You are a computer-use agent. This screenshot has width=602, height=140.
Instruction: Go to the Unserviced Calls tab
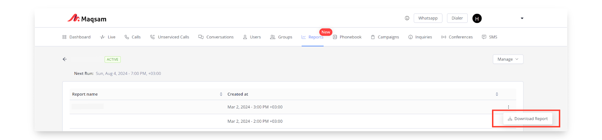click(170, 37)
